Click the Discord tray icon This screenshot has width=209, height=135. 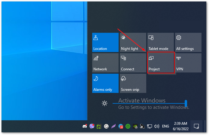coord(85,126)
